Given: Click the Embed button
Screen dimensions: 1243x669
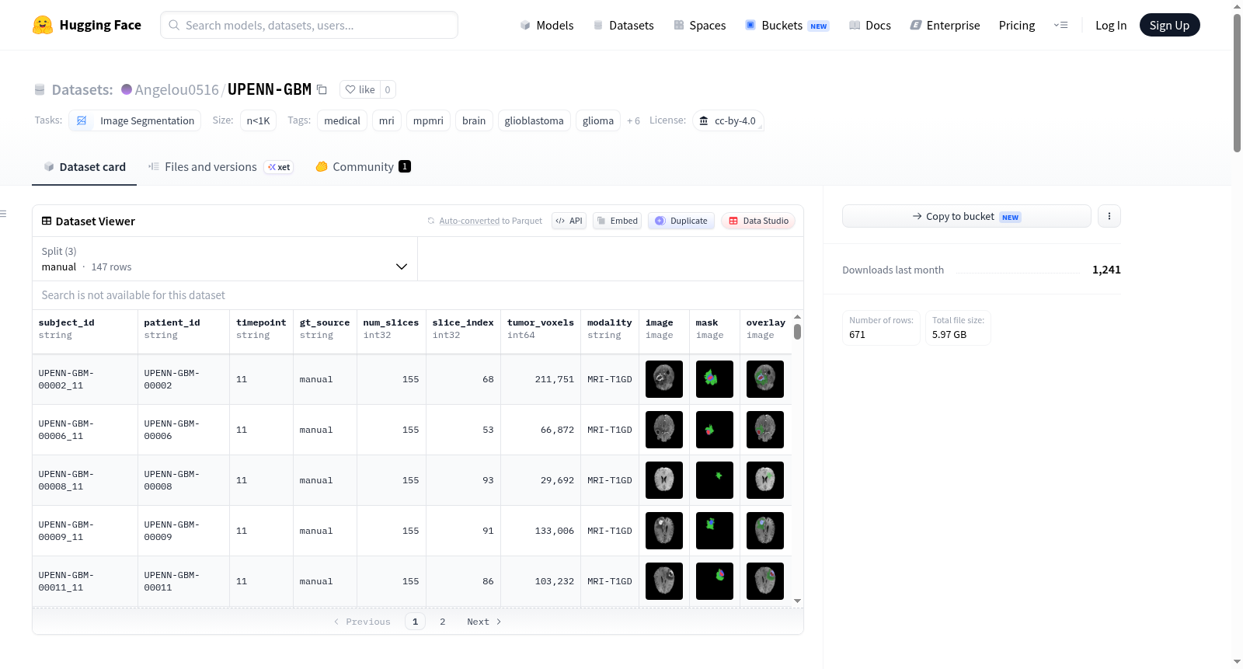Looking at the screenshot, I should tap(617, 221).
